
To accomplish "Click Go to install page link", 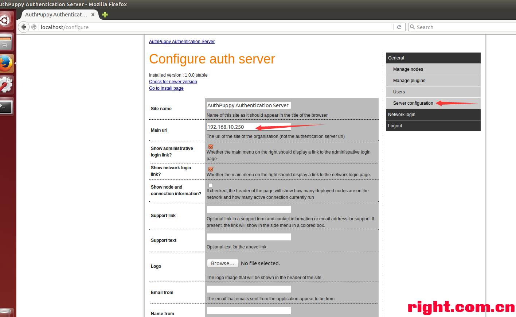I will coord(166,88).
